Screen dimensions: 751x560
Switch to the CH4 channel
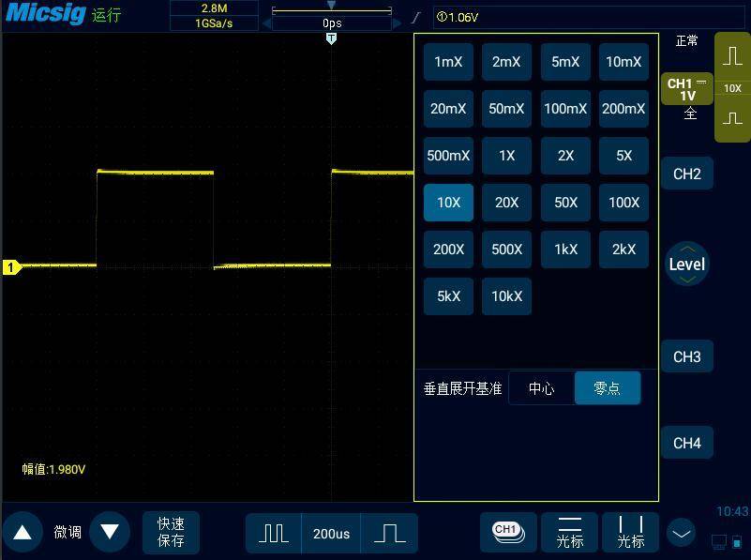click(687, 443)
